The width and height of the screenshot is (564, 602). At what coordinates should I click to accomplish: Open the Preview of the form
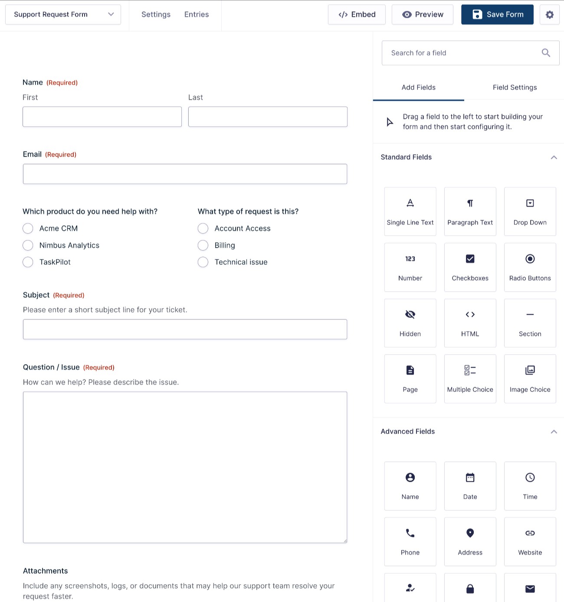tap(422, 14)
